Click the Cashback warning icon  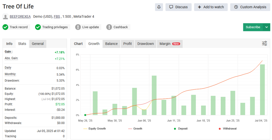(109, 27)
